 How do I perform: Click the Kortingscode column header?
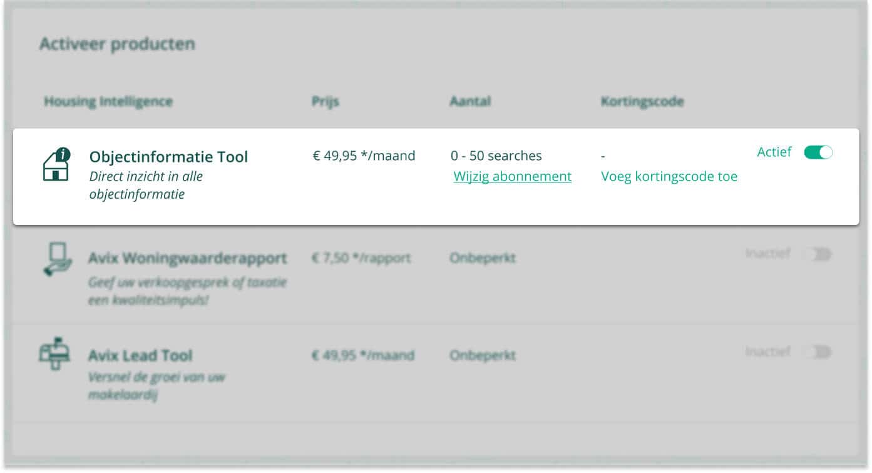coord(642,101)
